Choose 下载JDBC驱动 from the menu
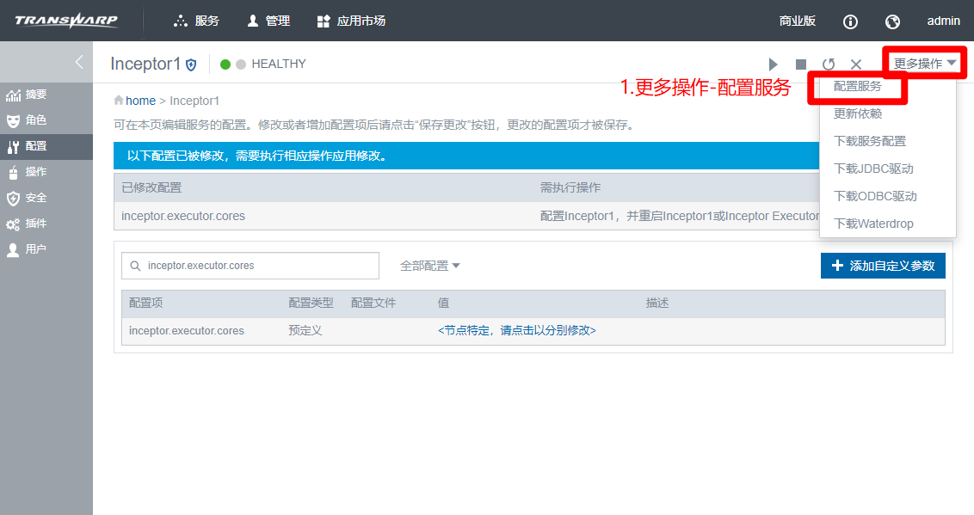This screenshot has width=974, height=515. tap(873, 169)
